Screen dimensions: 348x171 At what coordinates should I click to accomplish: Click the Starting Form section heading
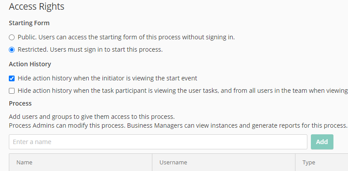[x=29, y=23]
